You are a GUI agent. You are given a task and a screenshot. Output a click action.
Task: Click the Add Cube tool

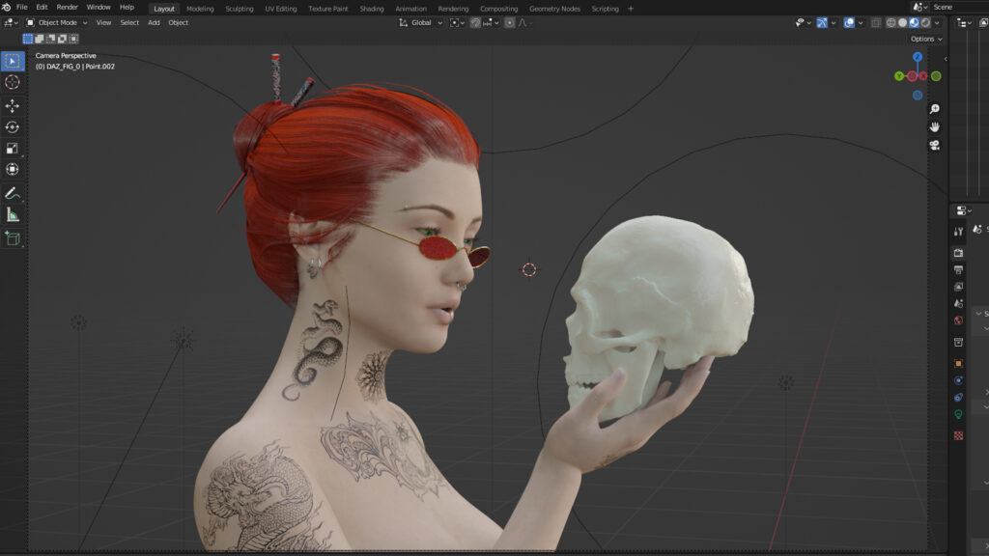point(13,237)
